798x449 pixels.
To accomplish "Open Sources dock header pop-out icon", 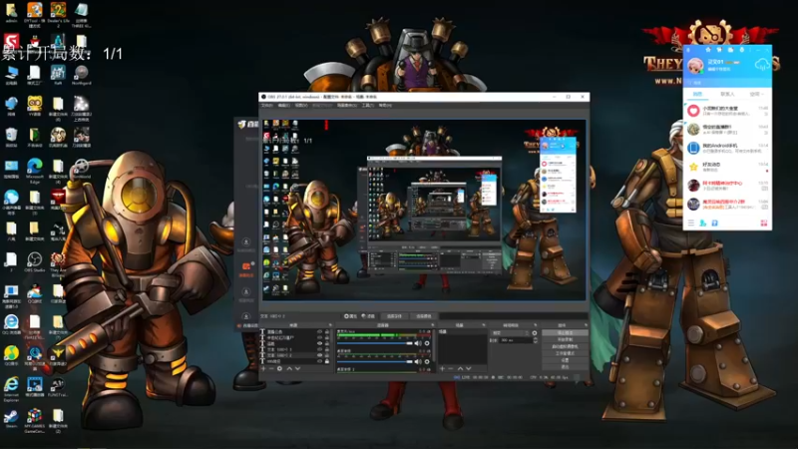I will [330, 325].
